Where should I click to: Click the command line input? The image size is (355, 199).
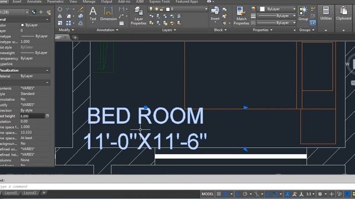click(177, 187)
